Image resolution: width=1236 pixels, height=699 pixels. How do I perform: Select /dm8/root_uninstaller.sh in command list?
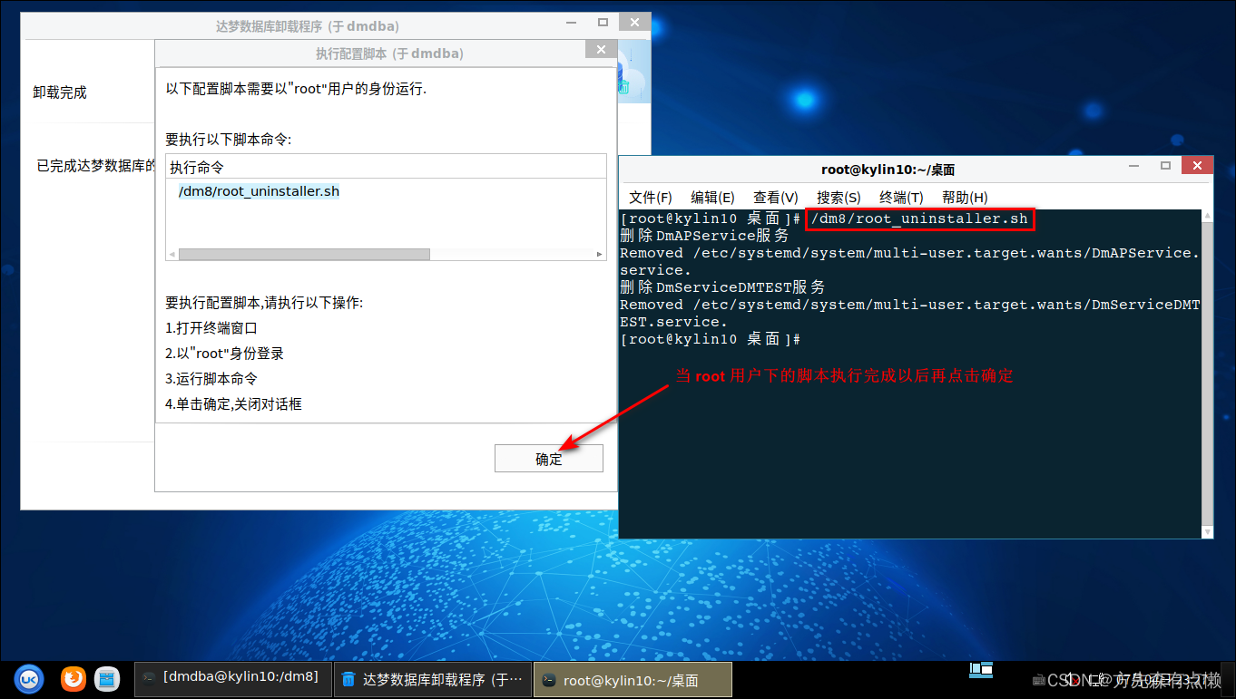(x=259, y=191)
